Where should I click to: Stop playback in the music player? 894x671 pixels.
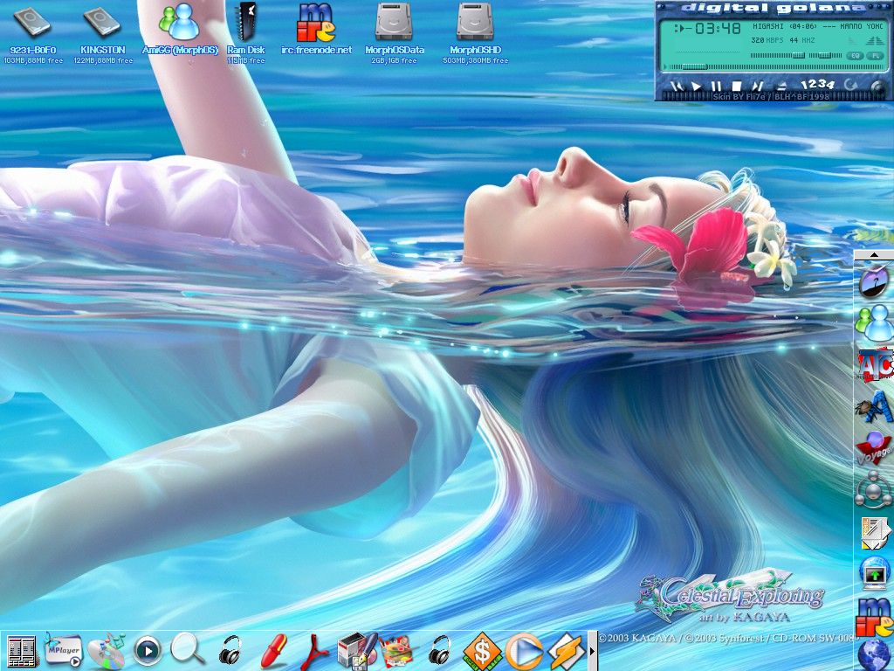coord(736,86)
